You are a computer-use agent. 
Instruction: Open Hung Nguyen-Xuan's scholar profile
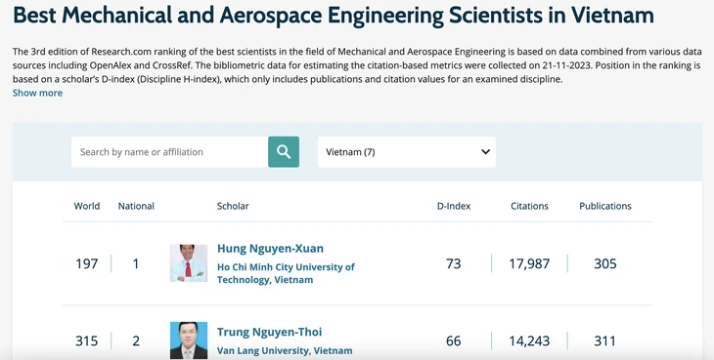tap(270, 249)
